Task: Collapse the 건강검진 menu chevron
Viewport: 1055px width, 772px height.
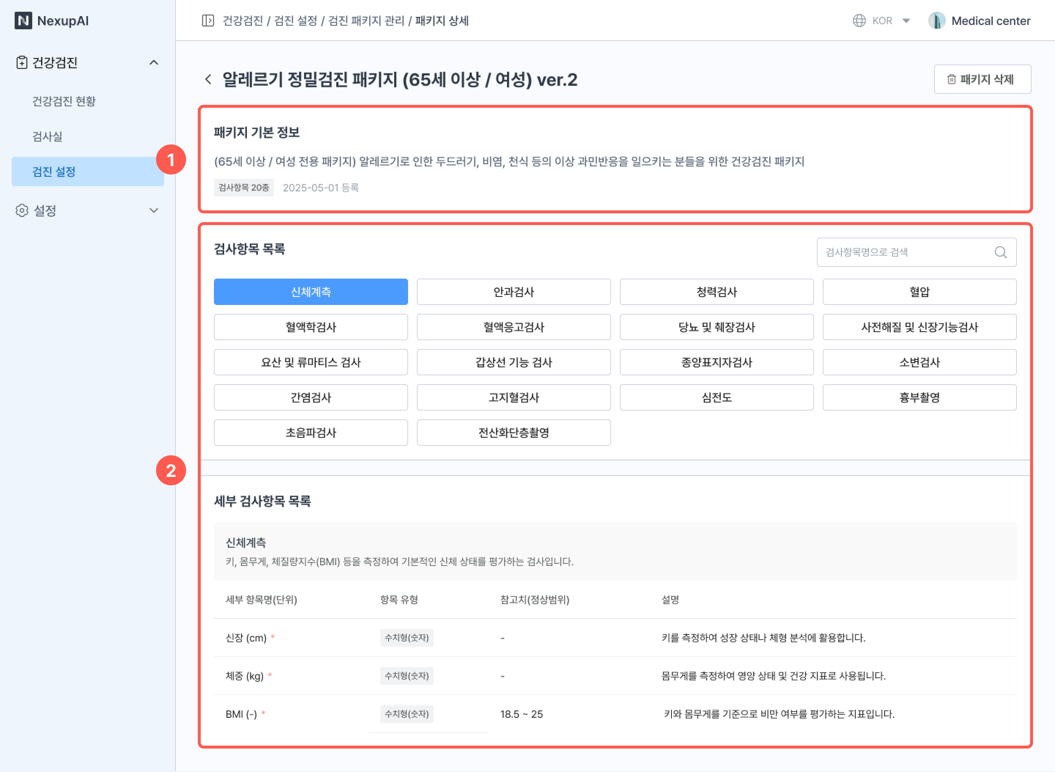Action: pos(153,62)
